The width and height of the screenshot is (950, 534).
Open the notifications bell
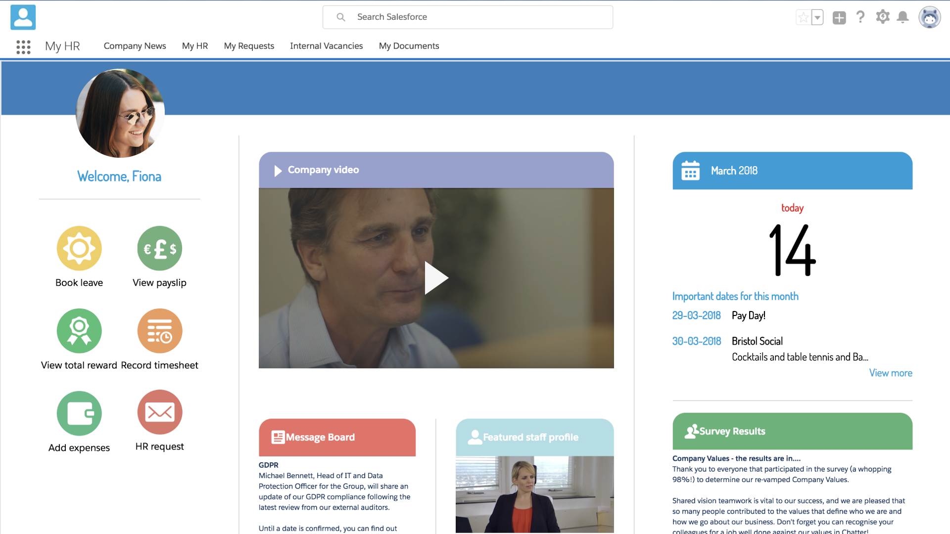pos(903,17)
